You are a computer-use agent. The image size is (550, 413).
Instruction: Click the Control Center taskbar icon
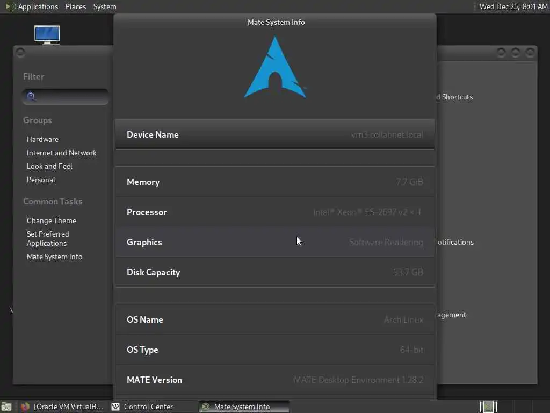click(115, 407)
